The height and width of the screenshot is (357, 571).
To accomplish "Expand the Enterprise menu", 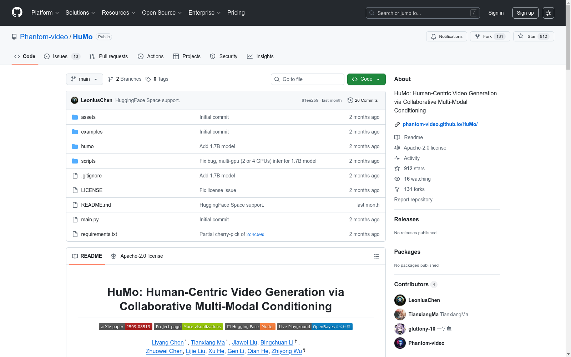I will pos(204,13).
